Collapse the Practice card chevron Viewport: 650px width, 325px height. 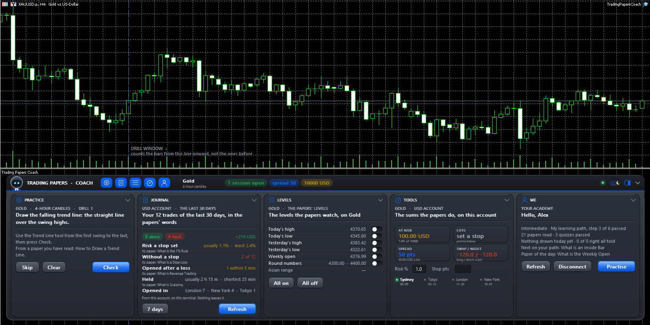point(128,200)
